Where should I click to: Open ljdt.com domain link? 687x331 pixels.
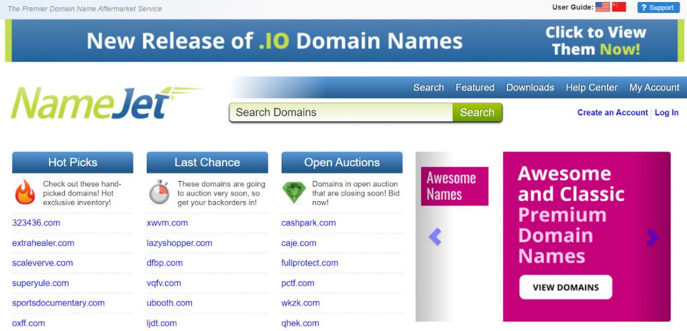coord(162,324)
